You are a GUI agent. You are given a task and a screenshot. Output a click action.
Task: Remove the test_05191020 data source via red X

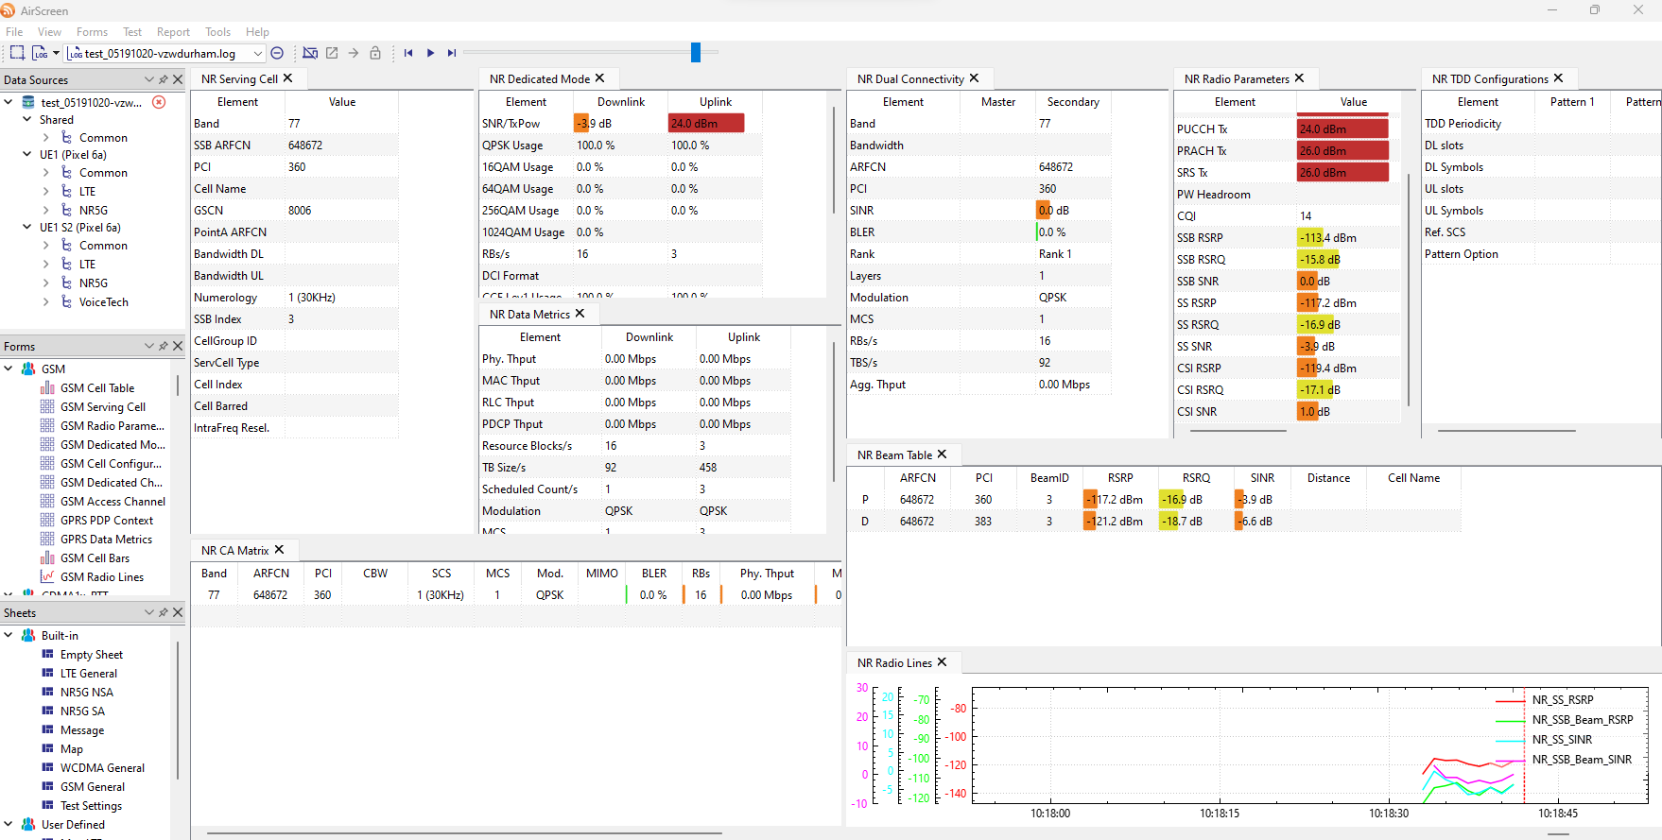coord(159,102)
